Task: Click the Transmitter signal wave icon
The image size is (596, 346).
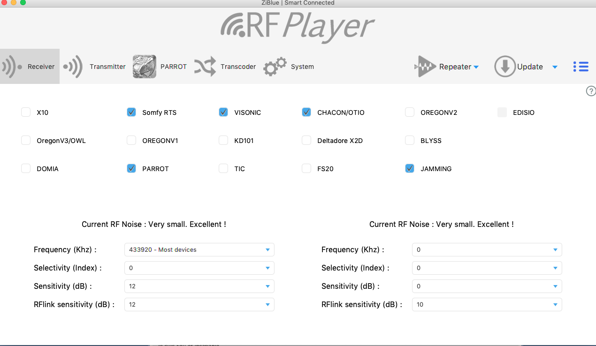Action: [x=73, y=67]
